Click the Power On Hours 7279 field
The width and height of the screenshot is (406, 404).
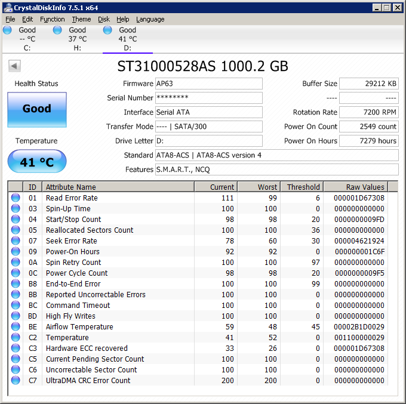point(369,141)
